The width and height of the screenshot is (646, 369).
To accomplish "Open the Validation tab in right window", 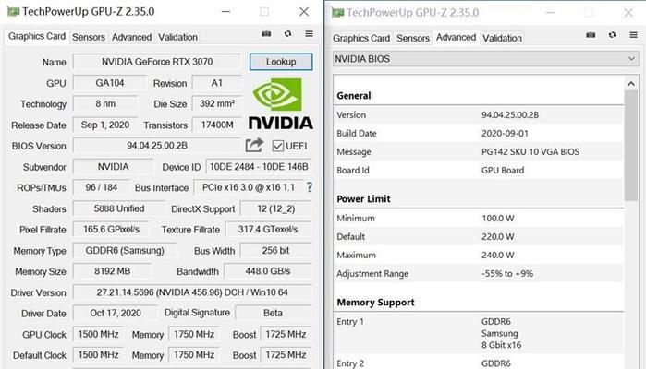I will (x=502, y=38).
